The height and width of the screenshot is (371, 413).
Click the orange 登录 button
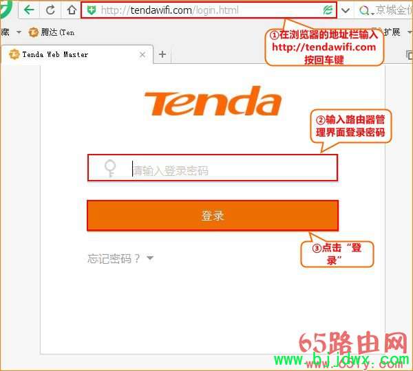pyautogui.click(x=213, y=215)
